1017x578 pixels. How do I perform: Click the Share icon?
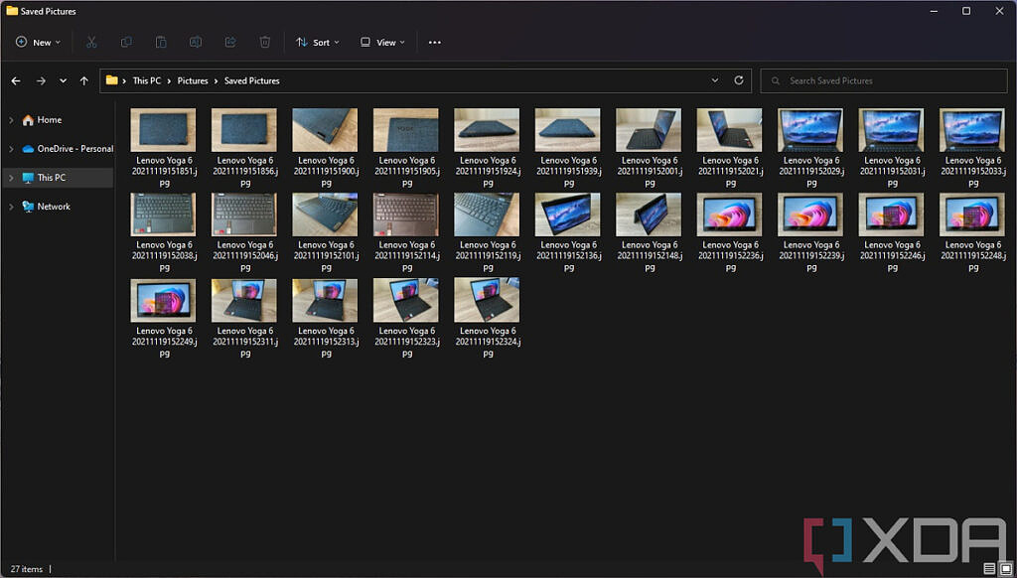tap(230, 42)
